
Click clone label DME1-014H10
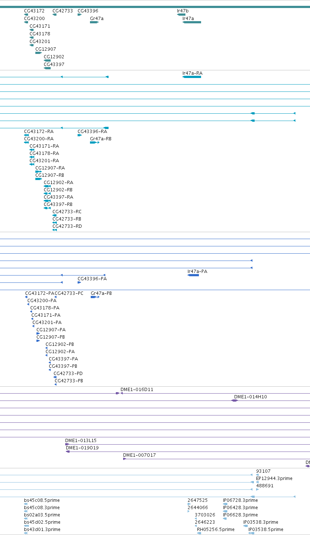pos(251,397)
